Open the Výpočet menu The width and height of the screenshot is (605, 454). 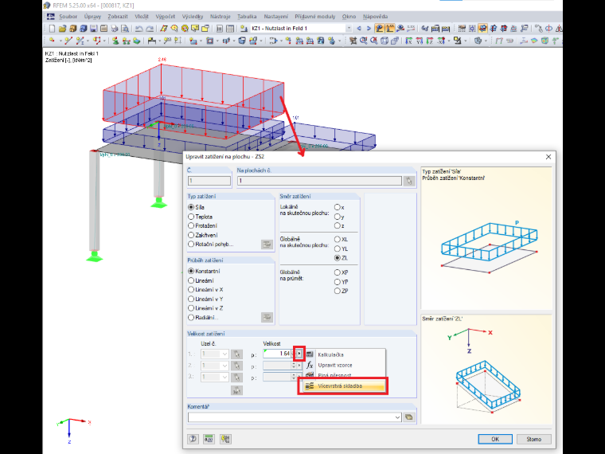(165, 17)
